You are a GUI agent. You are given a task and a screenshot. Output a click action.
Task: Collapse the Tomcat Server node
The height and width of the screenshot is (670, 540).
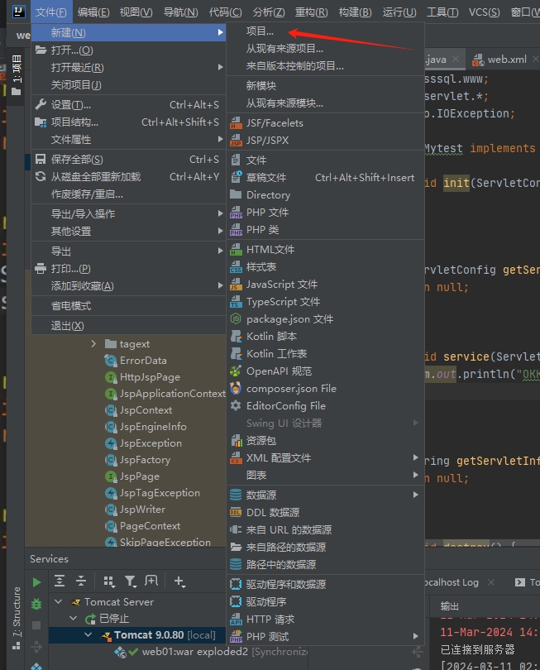click(59, 601)
